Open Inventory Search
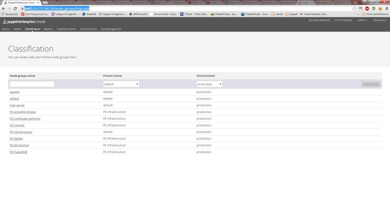This screenshot has height=211, width=390. [66, 29]
